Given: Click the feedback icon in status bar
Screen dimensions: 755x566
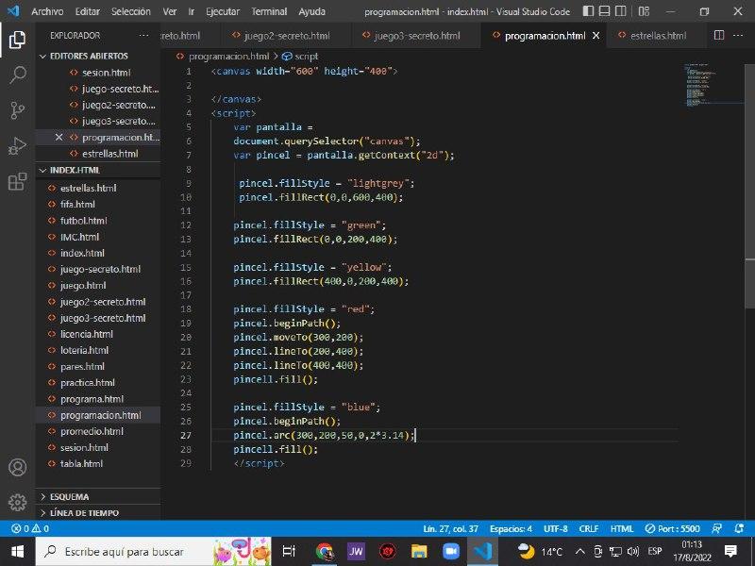Looking at the screenshot, I should 717,529.
